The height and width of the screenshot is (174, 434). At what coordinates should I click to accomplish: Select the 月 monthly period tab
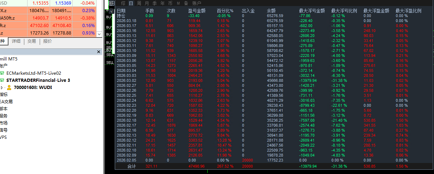(x=147, y=3)
